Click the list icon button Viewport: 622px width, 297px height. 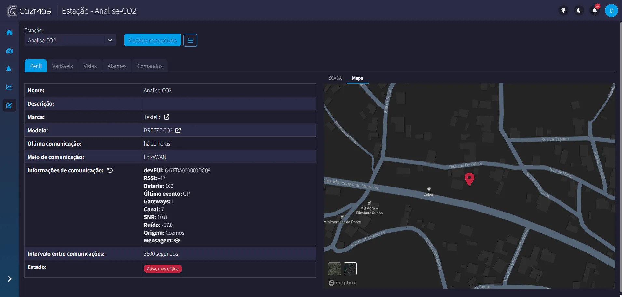[190, 40]
